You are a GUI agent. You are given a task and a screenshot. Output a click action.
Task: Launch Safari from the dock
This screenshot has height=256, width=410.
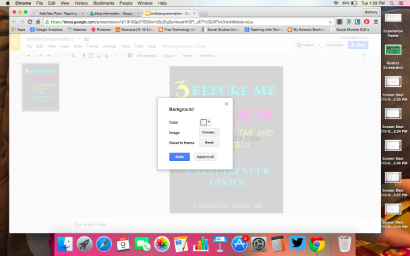[x=104, y=244]
